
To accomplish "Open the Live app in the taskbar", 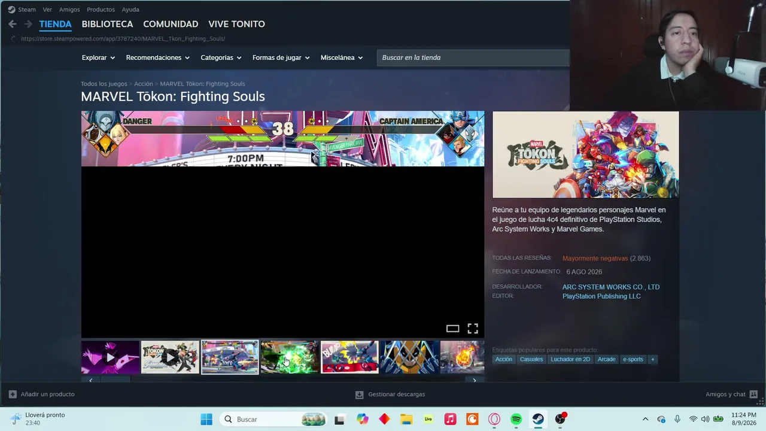I will point(428,419).
